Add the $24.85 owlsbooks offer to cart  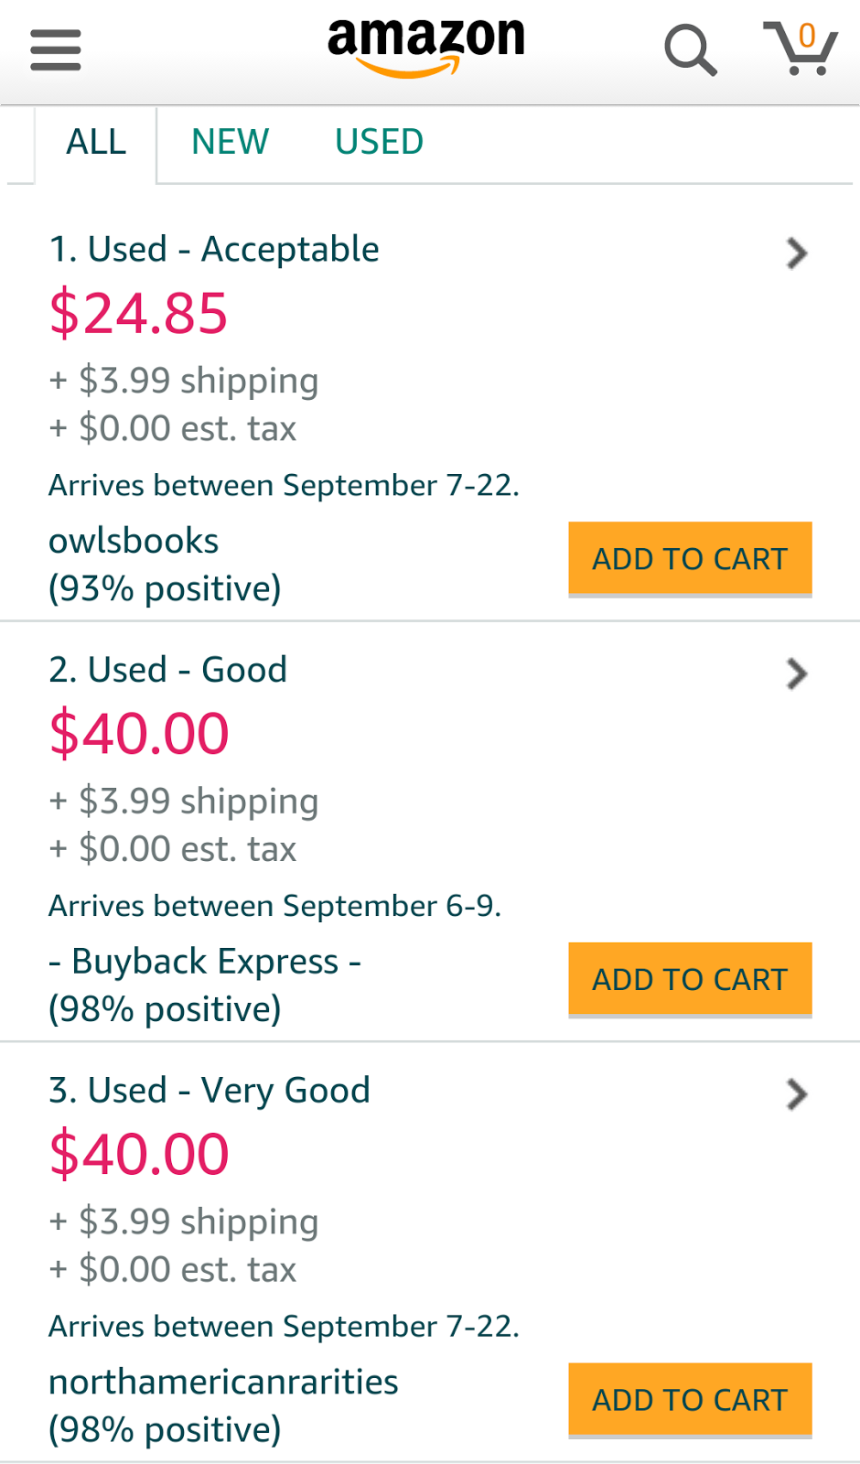[690, 558]
